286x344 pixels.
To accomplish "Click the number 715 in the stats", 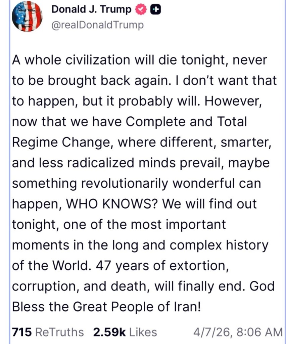I will [22, 332].
